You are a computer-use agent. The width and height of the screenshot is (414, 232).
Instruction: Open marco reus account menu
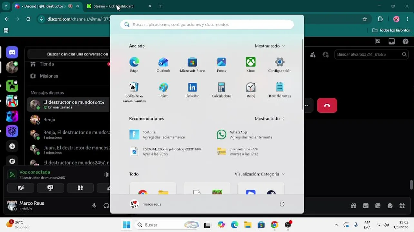tap(145, 204)
